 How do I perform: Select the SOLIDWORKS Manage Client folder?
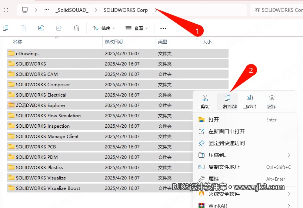point(100,136)
